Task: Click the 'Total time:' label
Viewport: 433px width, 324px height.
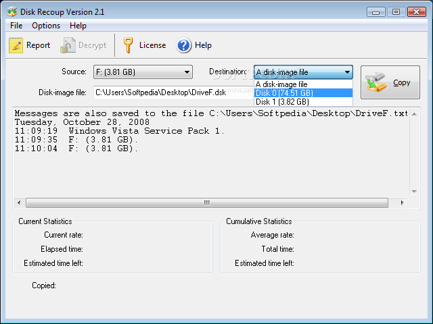Action: [278, 249]
